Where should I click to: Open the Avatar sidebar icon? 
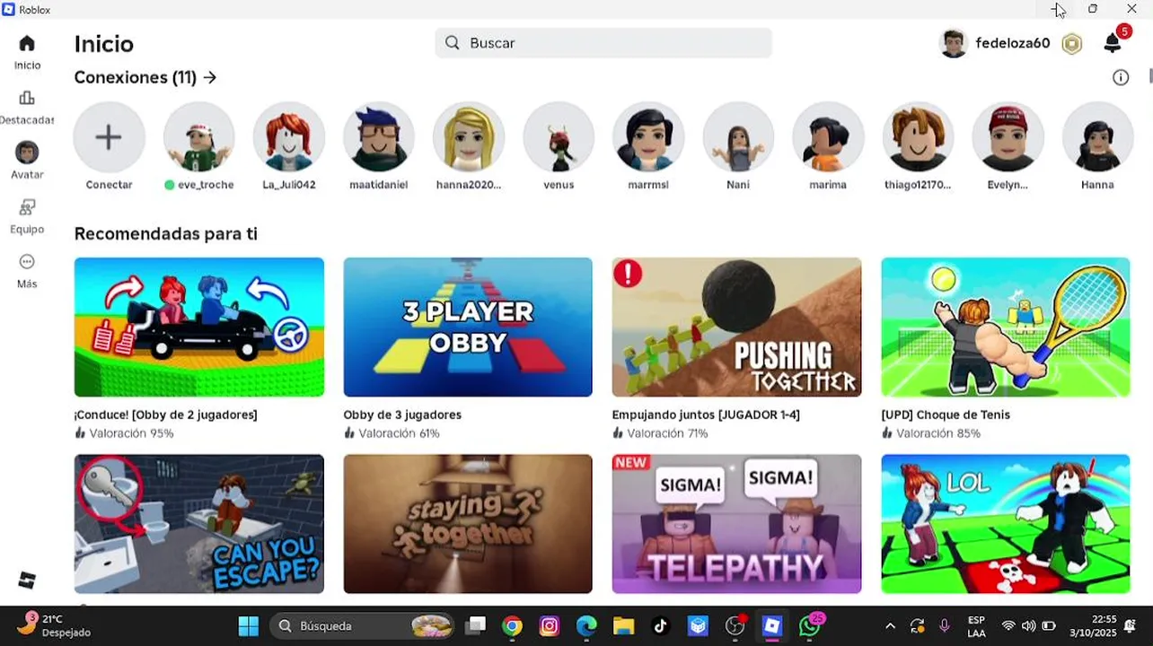tap(27, 153)
